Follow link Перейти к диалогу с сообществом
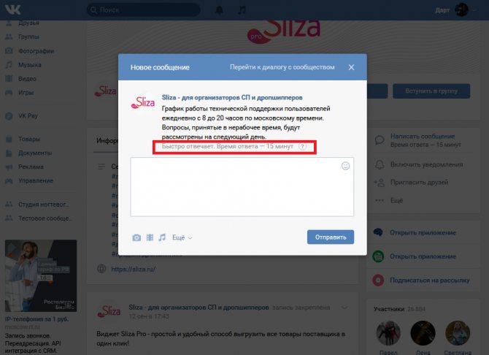This screenshot has height=355, width=489. click(x=282, y=67)
